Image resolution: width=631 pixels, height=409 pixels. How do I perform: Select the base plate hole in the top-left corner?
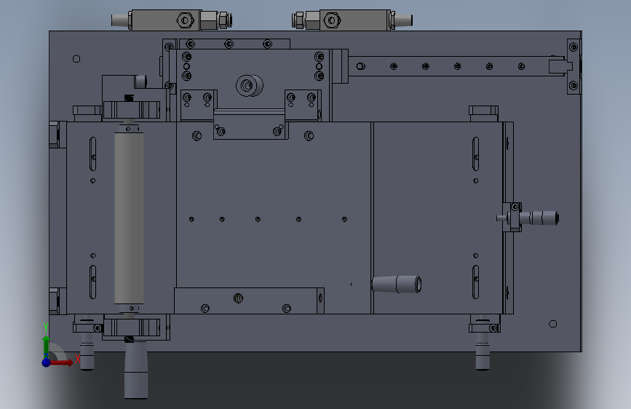(76, 59)
